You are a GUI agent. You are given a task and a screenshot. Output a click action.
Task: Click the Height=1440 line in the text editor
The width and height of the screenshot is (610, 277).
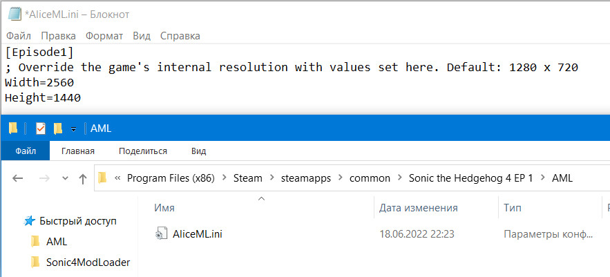tap(43, 98)
